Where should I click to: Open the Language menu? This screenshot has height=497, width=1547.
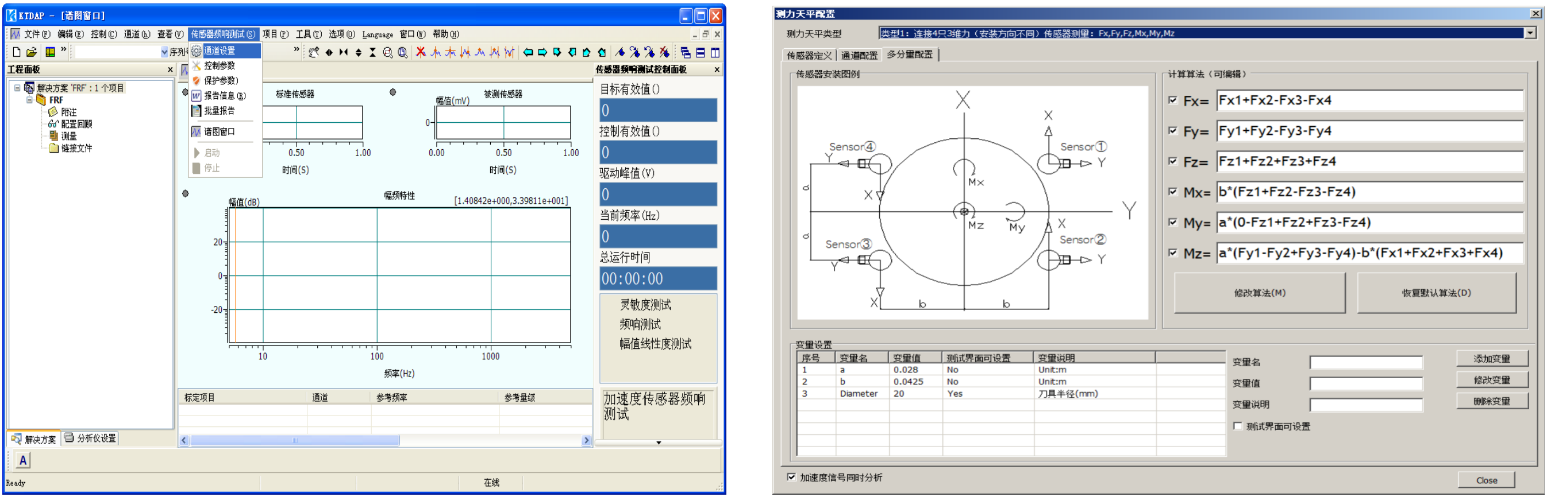pos(378,34)
